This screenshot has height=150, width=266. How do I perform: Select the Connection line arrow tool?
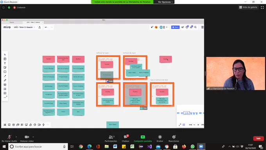(5, 76)
